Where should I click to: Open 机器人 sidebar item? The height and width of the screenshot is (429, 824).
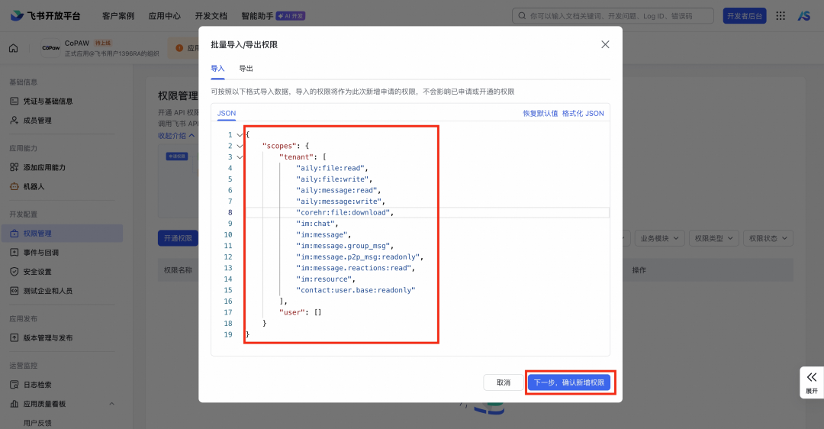click(x=34, y=186)
